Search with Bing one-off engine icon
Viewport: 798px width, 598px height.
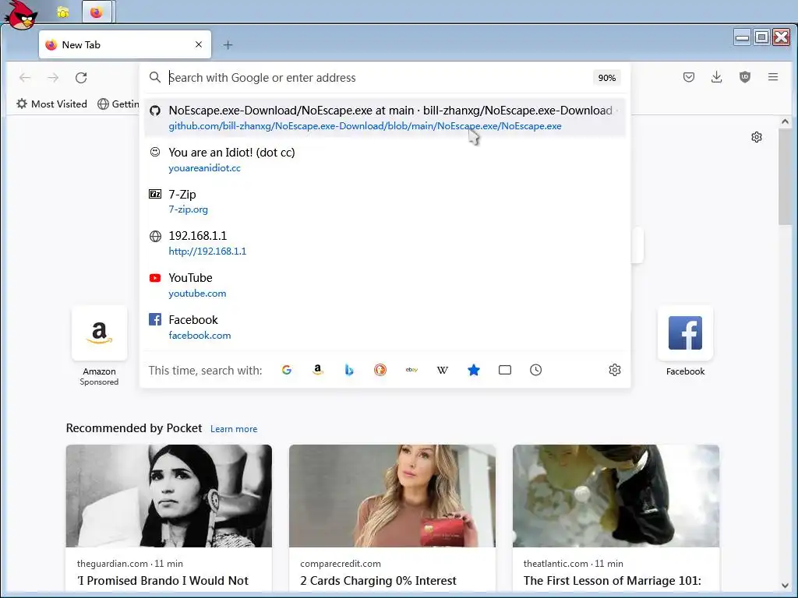click(x=349, y=370)
